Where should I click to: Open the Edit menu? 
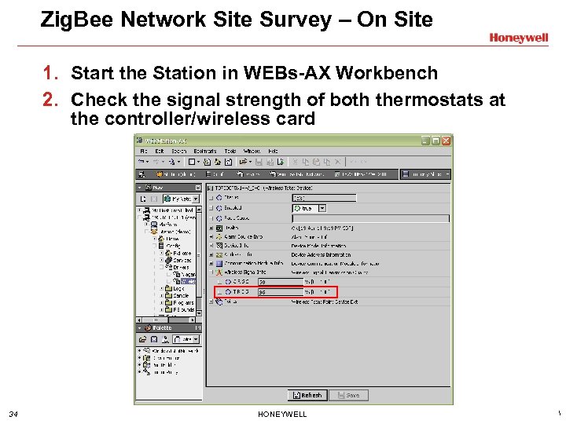pos(159,151)
